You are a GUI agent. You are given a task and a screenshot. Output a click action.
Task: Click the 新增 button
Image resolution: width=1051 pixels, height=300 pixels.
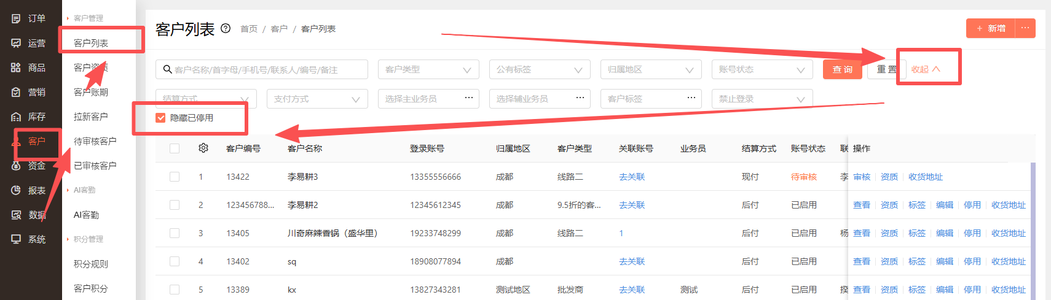coord(991,28)
